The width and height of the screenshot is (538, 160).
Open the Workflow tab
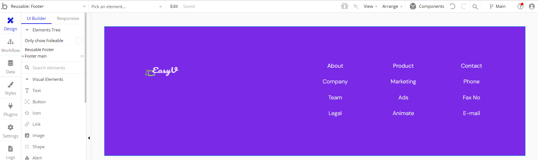coord(10,45)
